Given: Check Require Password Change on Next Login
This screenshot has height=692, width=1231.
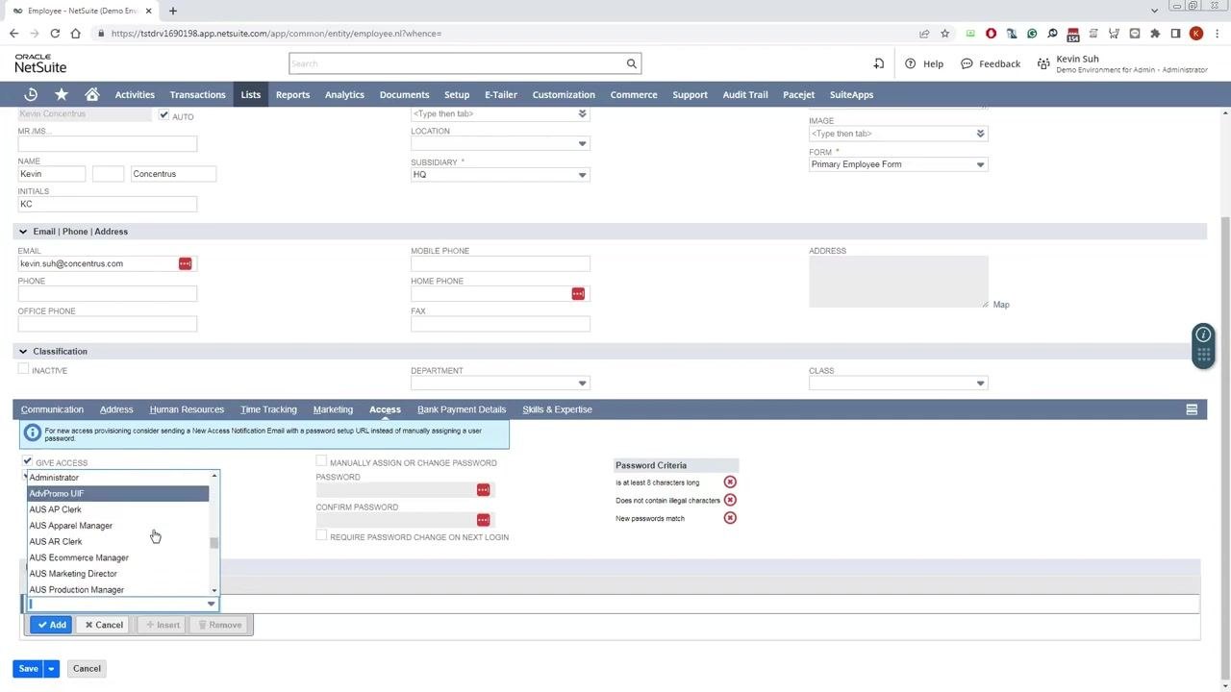Looking at the screenshot, I should (x=321, y=535).
